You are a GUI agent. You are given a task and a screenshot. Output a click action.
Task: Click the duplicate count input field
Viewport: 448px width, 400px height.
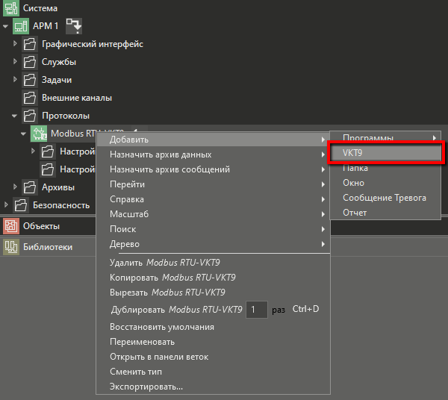256,309
